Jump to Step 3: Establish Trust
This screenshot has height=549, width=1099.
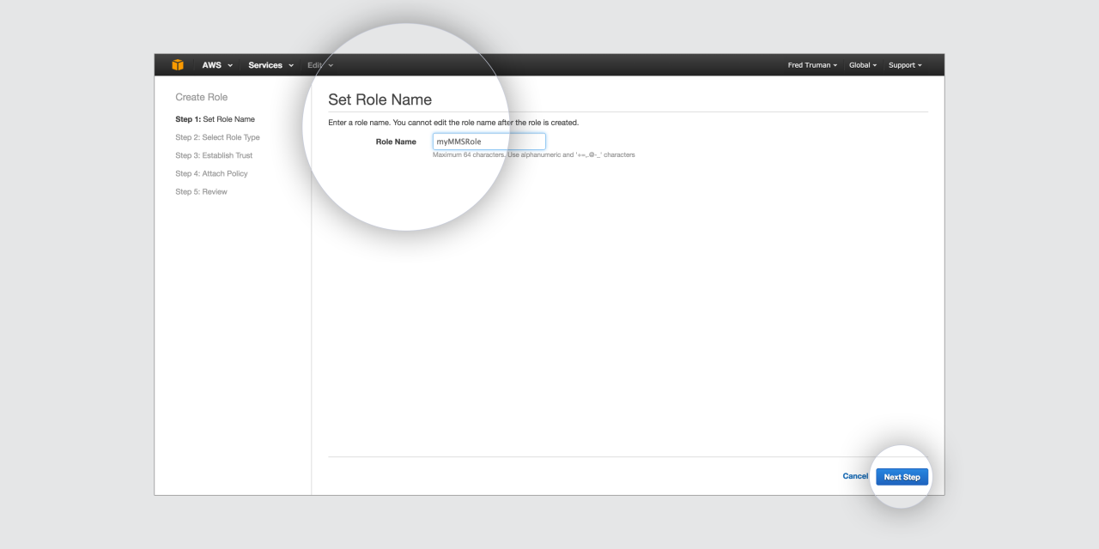coord(214,155)
